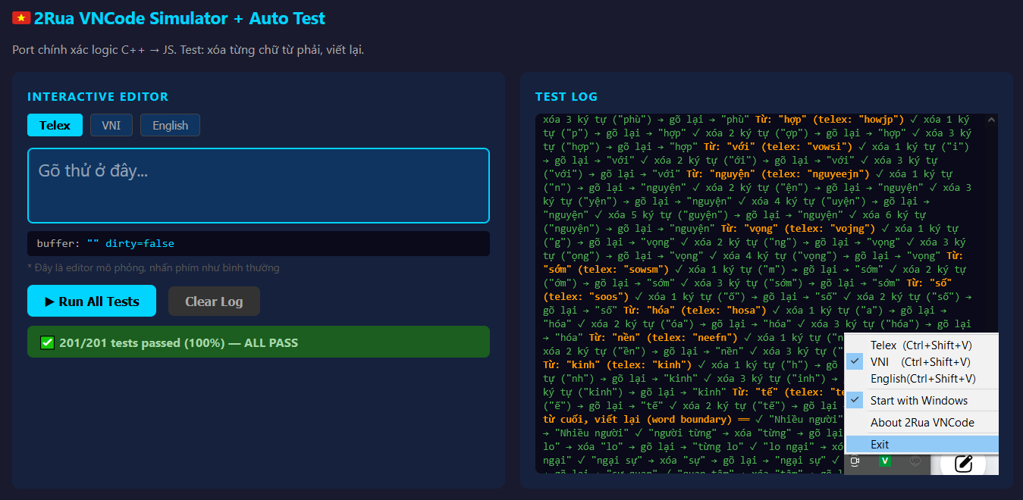Click the faded 'up' tray icon
The height and width of the screenshot is (500, 1023).
tap(915, 461)
